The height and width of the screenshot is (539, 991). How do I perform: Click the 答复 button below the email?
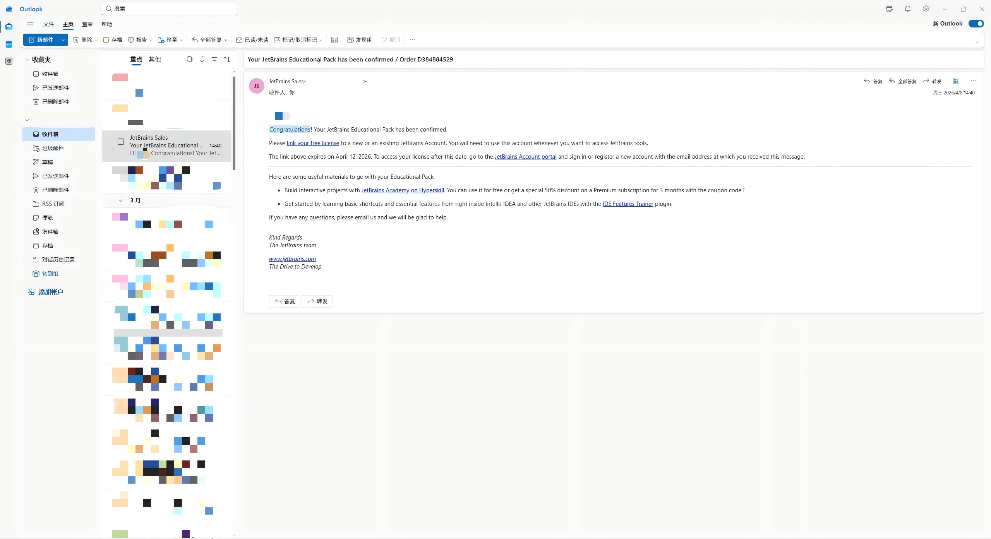click(285, 301)
